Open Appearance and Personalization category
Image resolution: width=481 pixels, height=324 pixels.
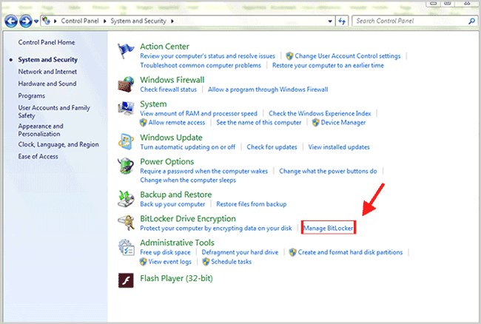click(x=41, y=130)
